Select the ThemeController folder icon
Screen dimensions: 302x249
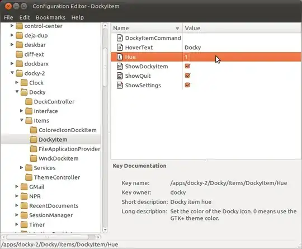(x=29, y=177)
